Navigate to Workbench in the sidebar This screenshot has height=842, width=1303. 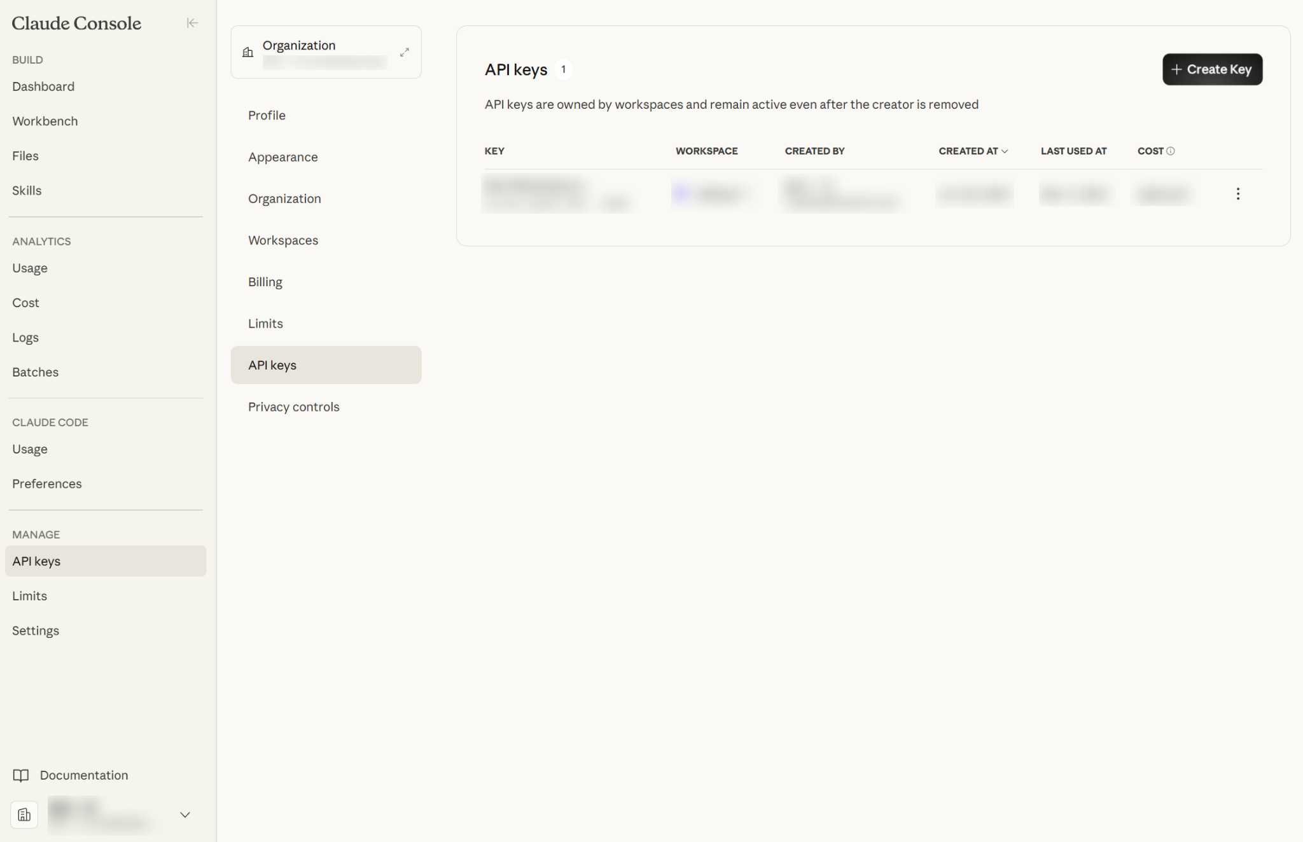(45, 121)
